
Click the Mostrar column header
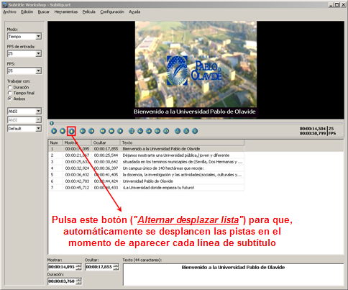coord(77,142)
